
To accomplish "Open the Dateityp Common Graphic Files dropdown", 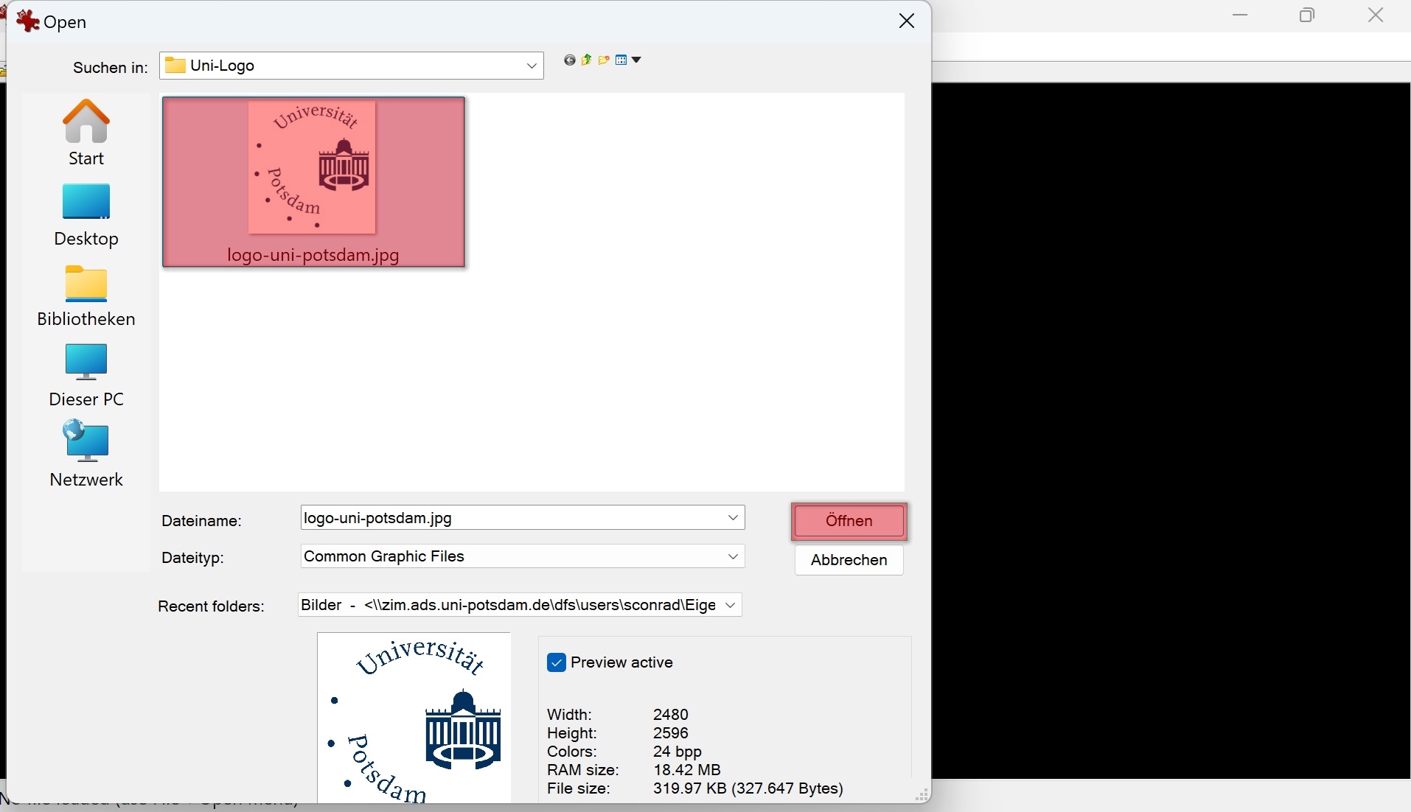I will (523, 556).
